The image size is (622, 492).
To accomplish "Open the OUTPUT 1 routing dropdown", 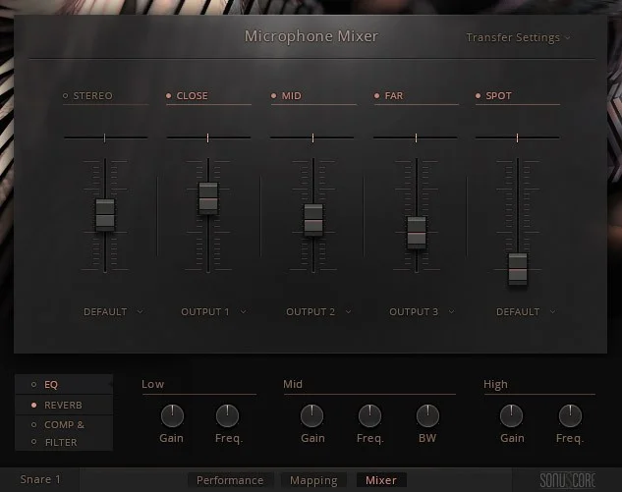I will 213,312.
